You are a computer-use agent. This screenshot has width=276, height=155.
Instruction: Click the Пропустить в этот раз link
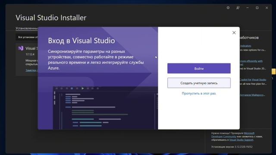click(199, 93)
